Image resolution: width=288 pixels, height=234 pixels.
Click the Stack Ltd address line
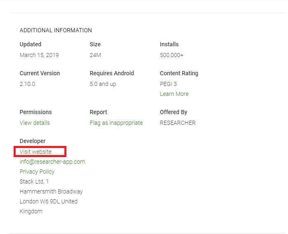[x=34, y=181]
